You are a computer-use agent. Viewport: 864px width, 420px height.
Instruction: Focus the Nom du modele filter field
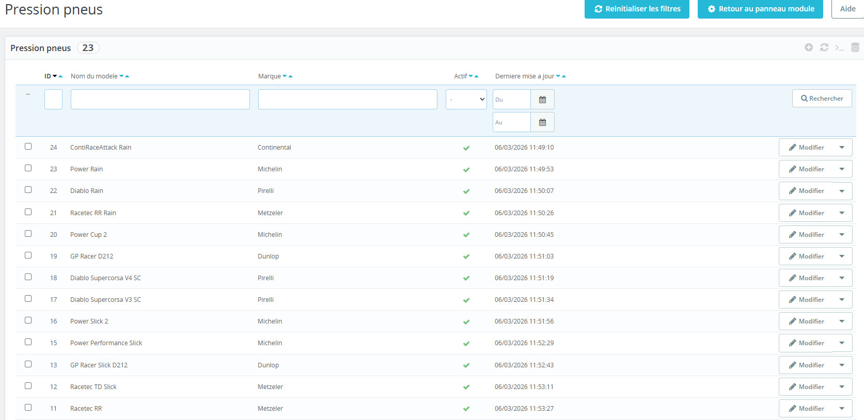[x=160, y=100]
